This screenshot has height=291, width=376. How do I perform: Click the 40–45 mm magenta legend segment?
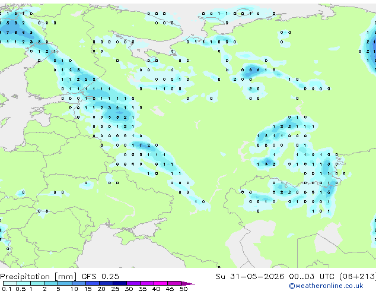161,283
